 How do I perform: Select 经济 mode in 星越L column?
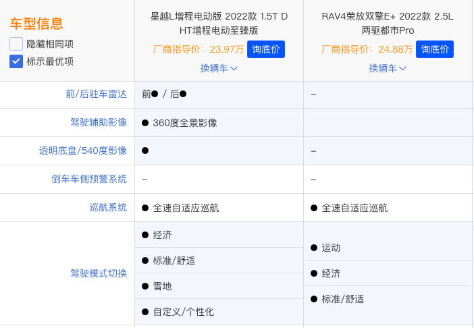tap(162, 235)
